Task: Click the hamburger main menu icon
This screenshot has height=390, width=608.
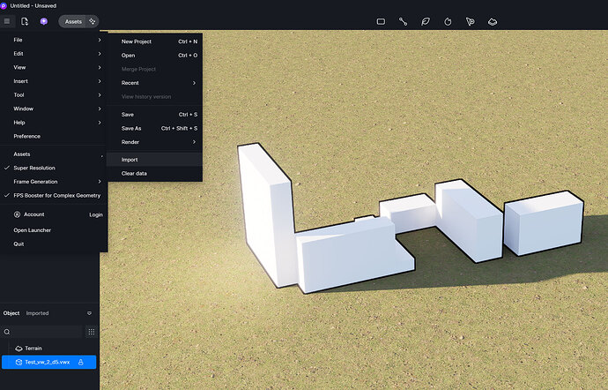Action: (7, 21)
